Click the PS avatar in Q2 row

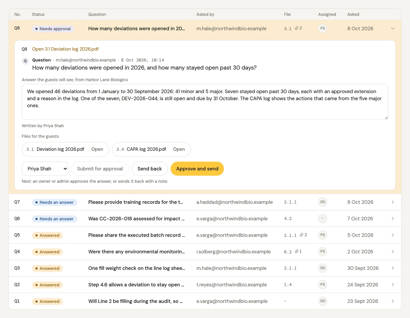coord(323,285)
